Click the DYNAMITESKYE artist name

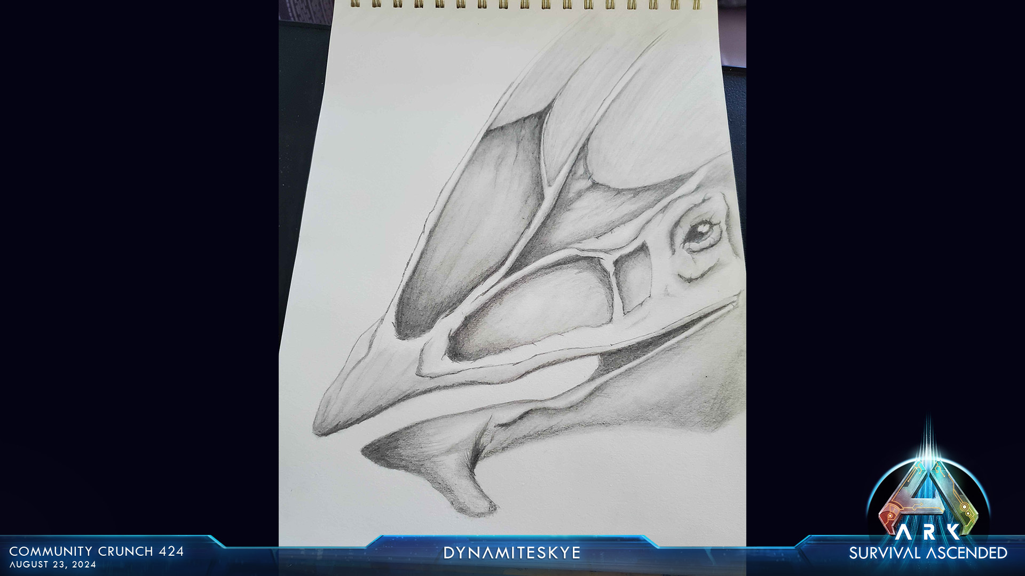pos(512,553)
